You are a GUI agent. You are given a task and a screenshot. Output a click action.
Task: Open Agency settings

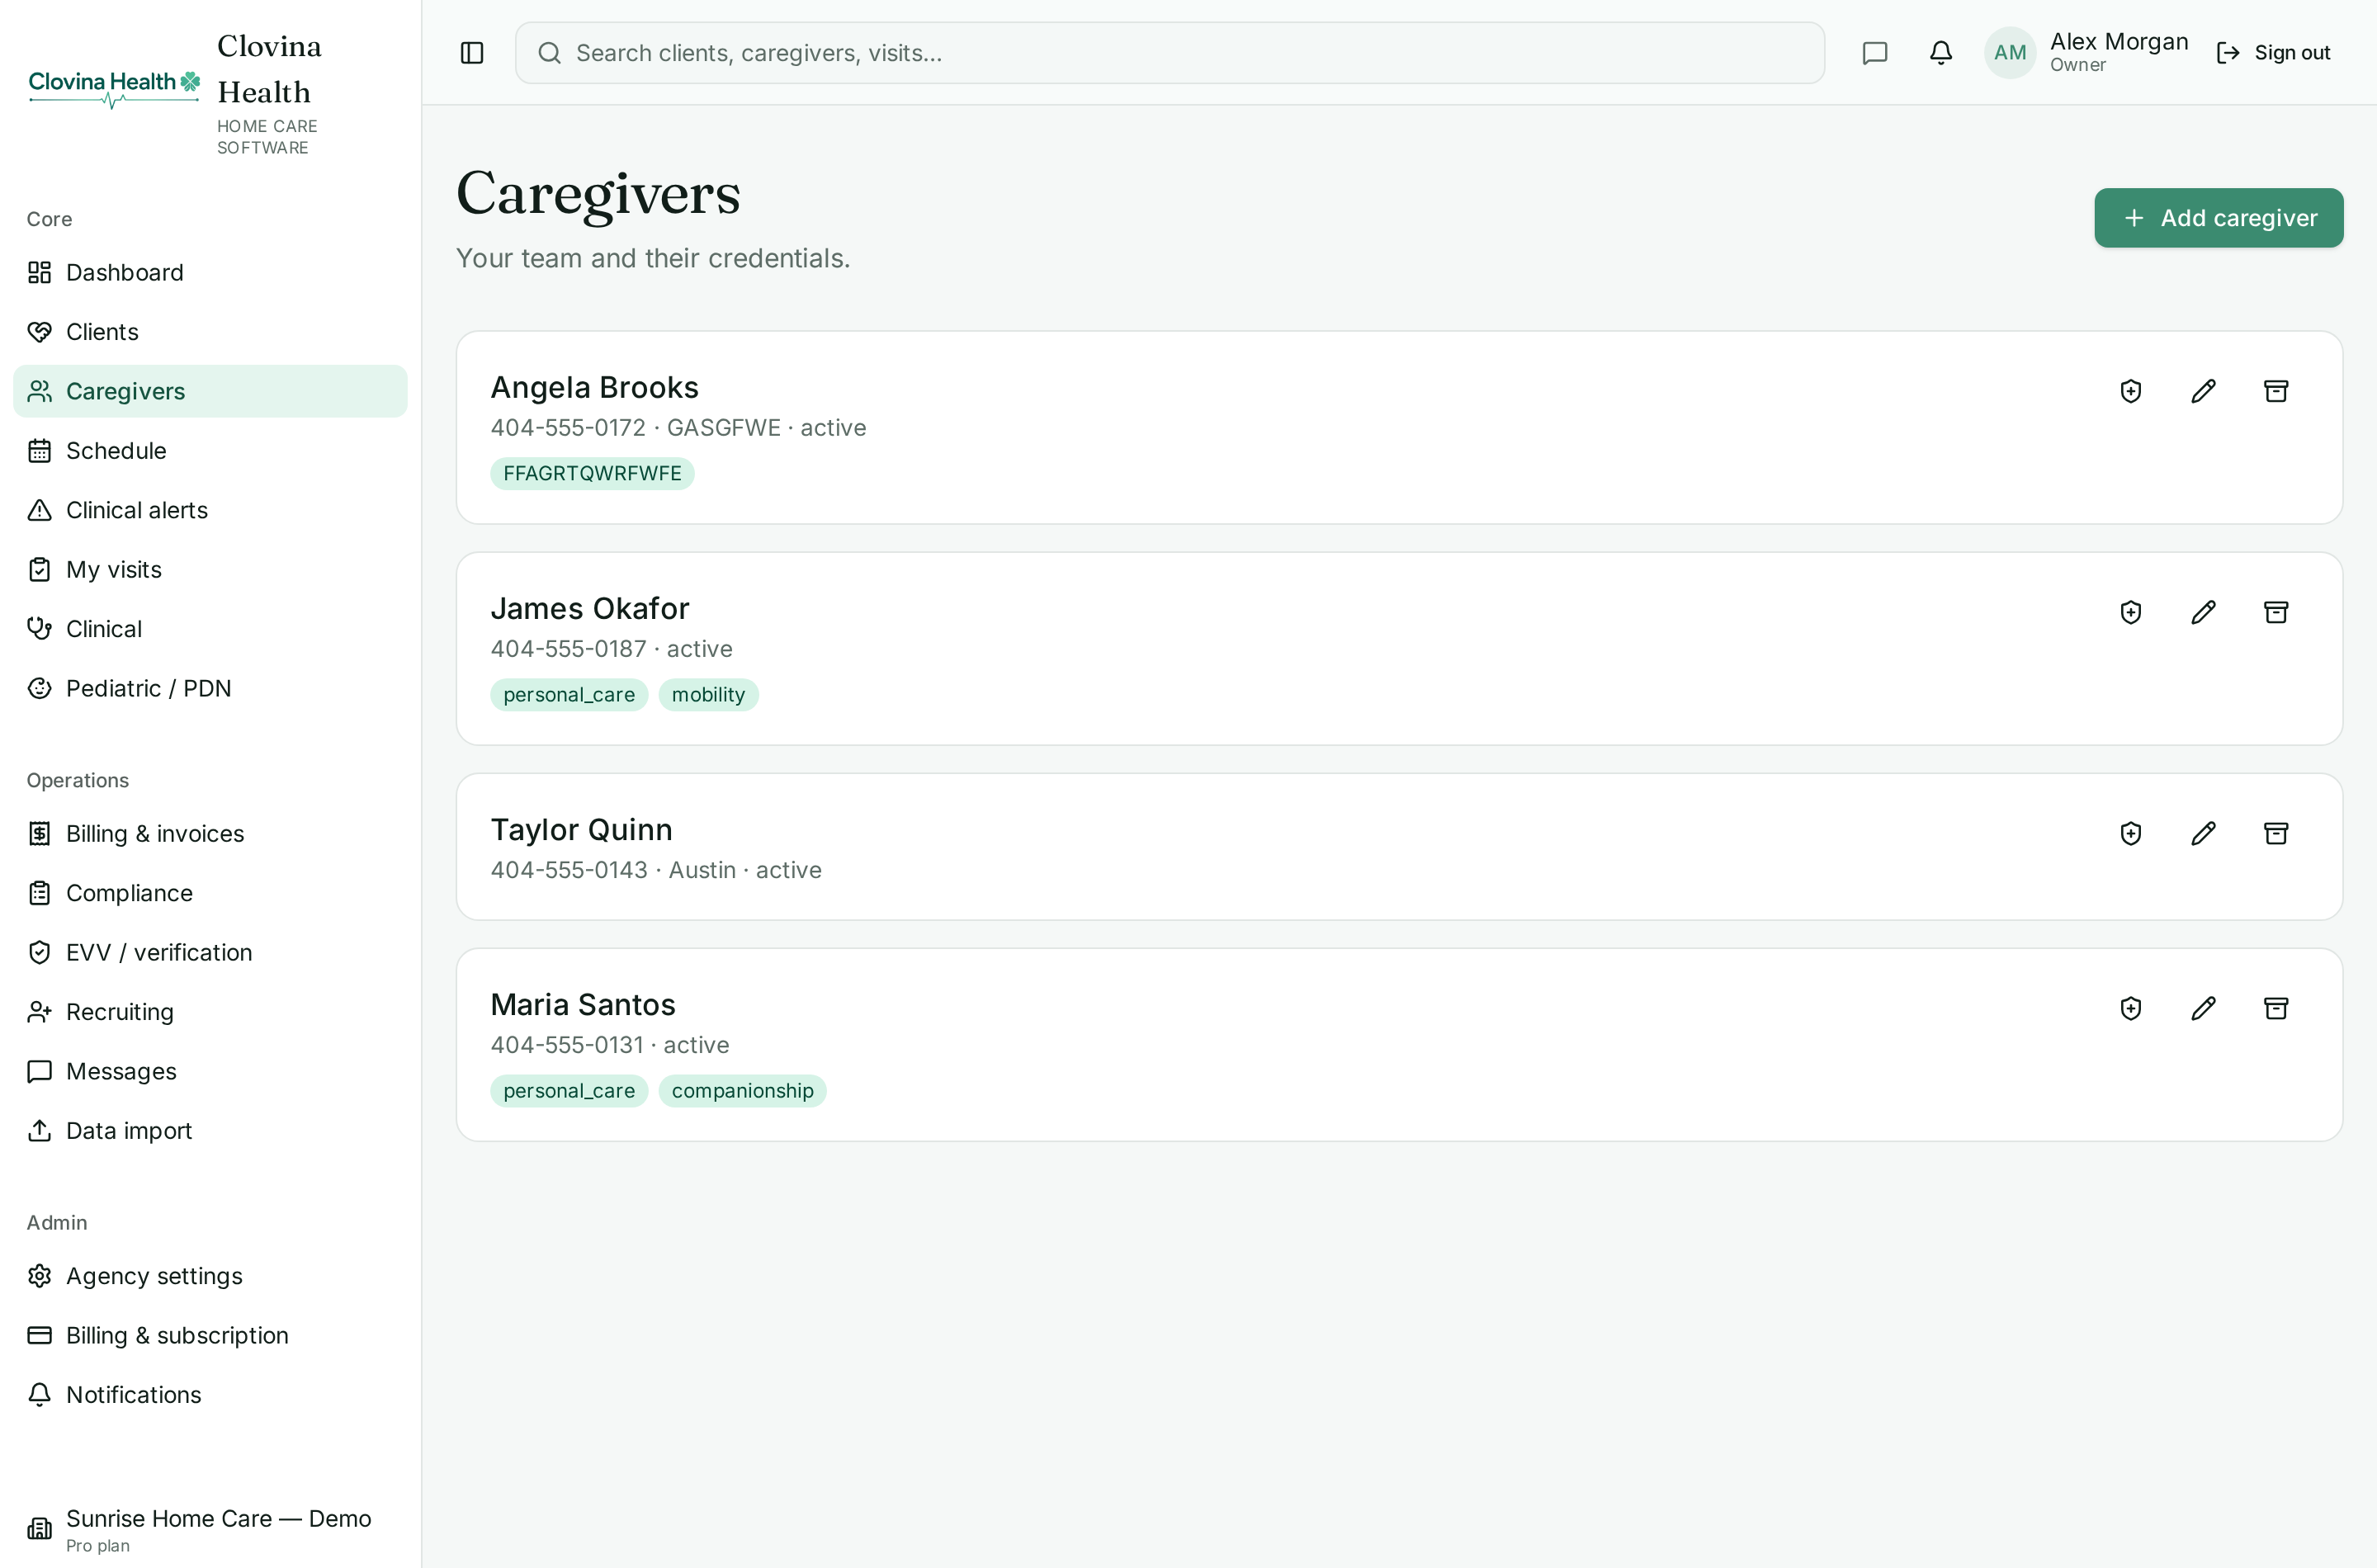point(210,1276)
